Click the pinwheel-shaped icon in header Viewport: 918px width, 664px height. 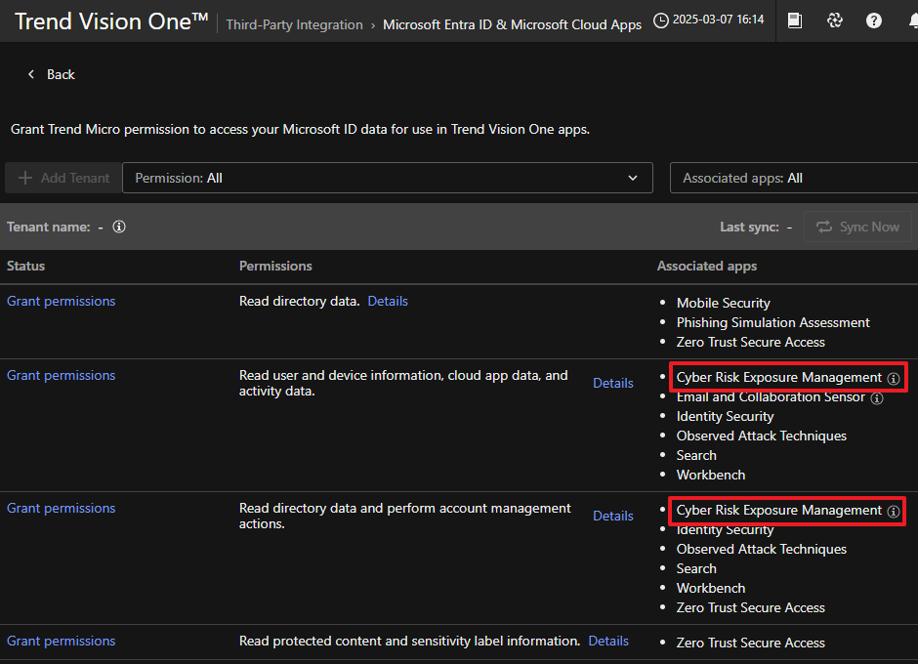835,21
